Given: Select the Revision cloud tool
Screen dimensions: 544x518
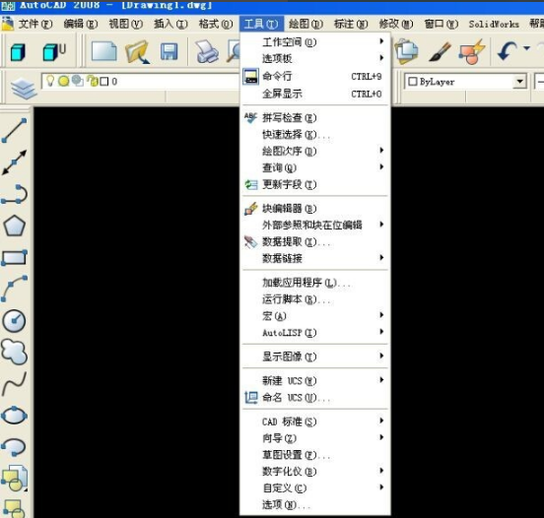Looking at the screenshot, I should [14, 353].
